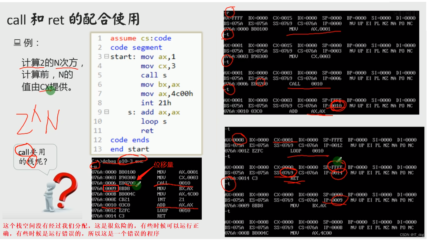Click line number 13 in the editor gutter
429x240 pixels.
click(98, 149)
